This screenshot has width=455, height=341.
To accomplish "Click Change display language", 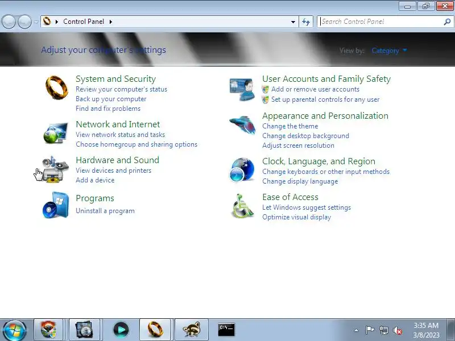I will 300,181.
